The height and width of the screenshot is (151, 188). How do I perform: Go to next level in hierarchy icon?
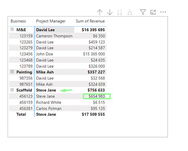120,12
